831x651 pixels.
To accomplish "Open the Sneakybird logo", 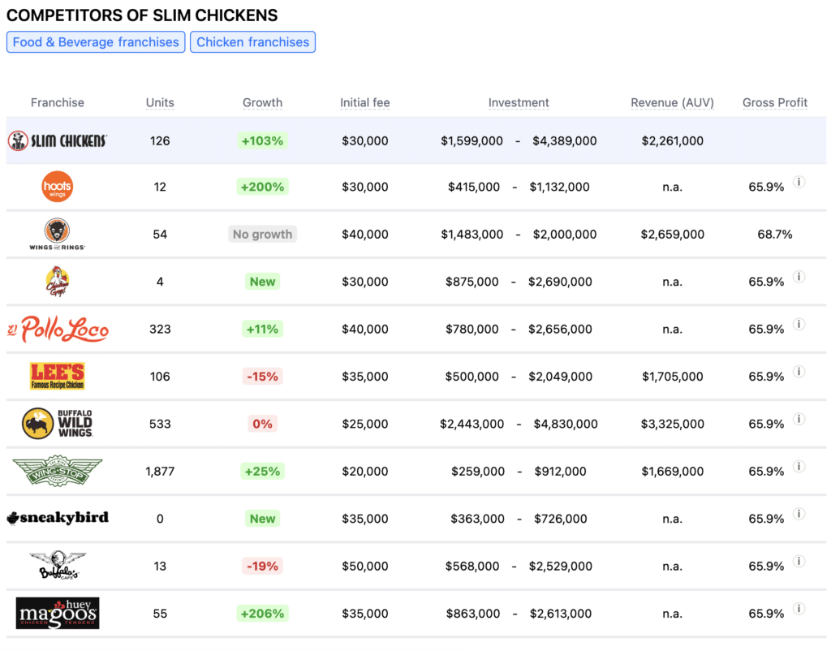I will coord(58,518).
